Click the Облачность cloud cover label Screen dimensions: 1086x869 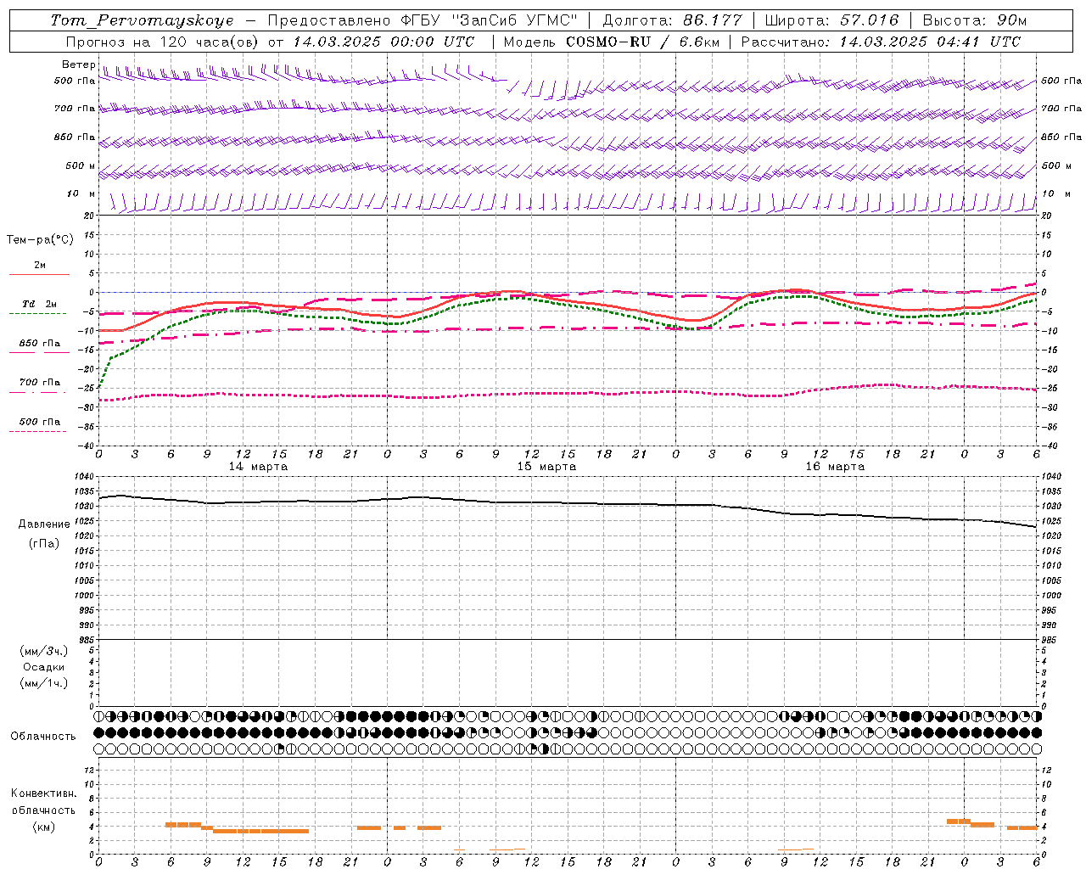pos(43,736)
